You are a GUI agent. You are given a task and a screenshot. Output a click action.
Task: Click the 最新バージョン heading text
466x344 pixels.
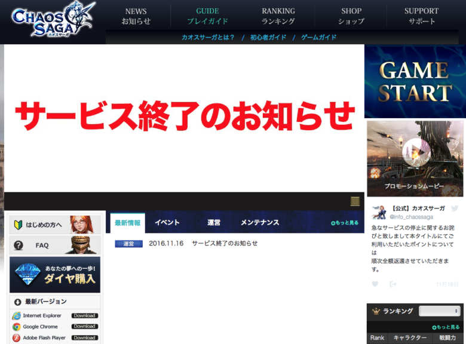pyautogui.click(x=46, y=302)
